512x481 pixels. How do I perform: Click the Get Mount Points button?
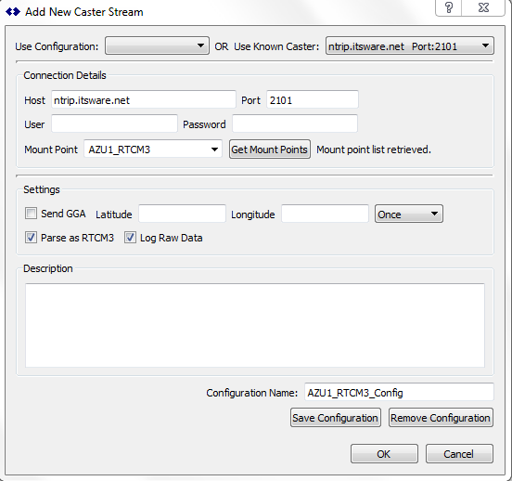coord(270,149)
